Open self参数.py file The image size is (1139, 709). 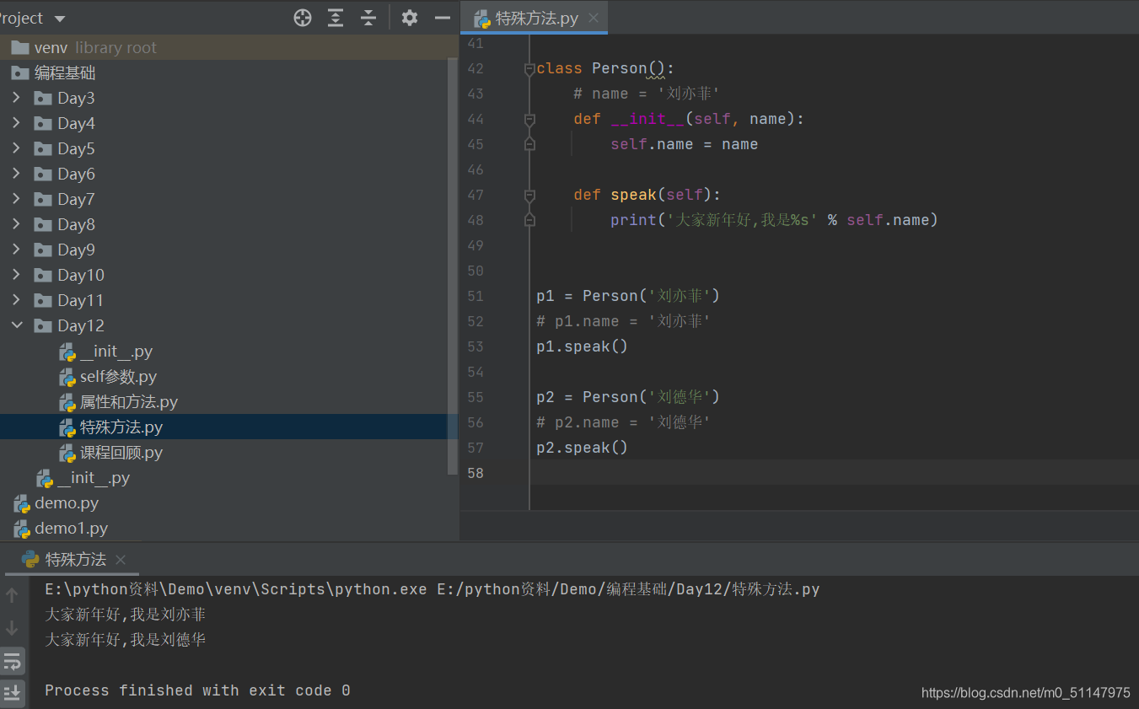(118, 377)
